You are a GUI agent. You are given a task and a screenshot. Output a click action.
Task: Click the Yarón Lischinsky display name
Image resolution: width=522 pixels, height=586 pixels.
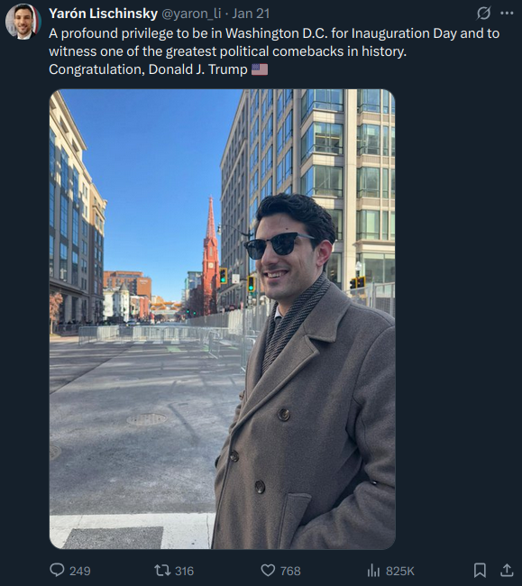(103, 14)
